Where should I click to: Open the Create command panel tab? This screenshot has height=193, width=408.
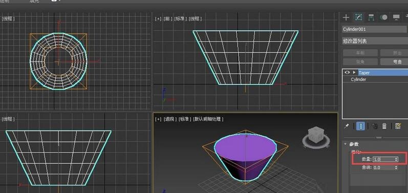tap(346, 17)
